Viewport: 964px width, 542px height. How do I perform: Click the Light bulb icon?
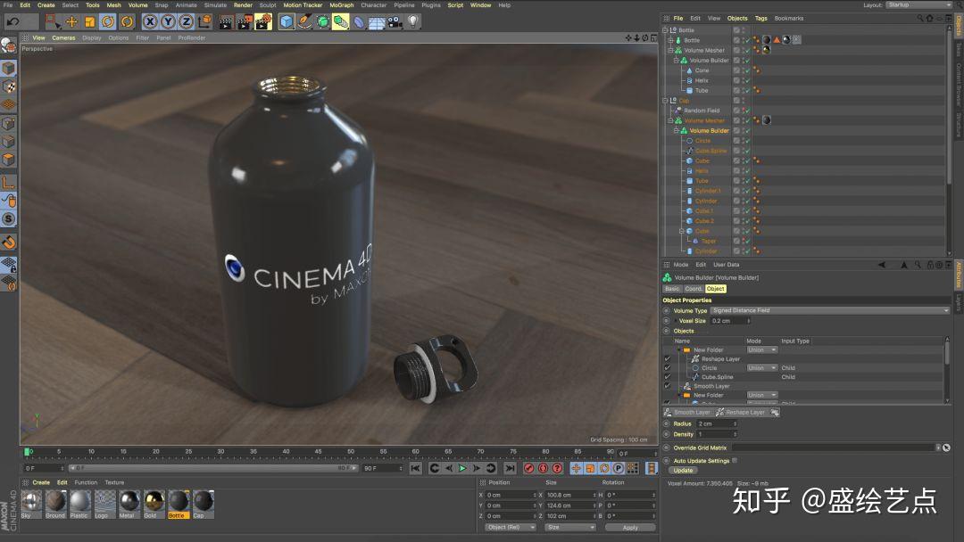(x=413, y=21)
